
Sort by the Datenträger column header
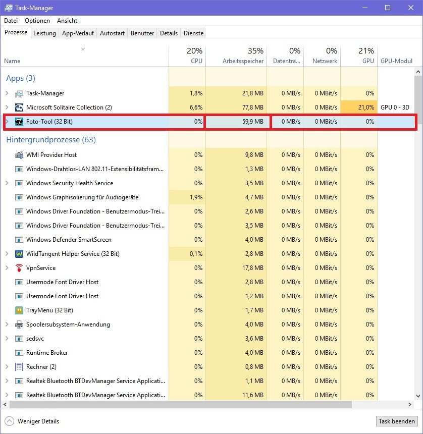tap(285, 56)
